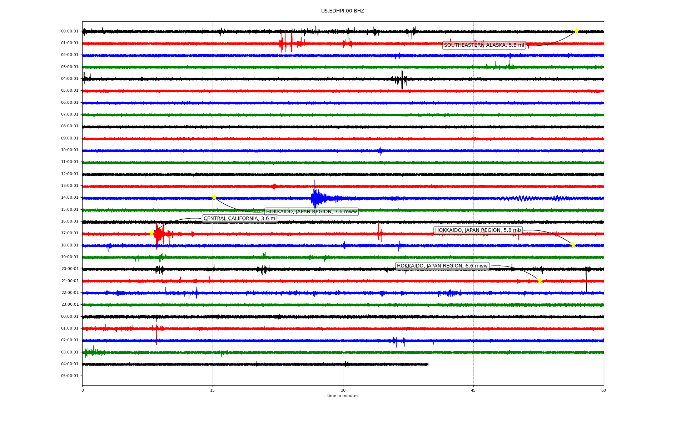Click the HOKKAIDO, JAPAN REGION, 5.8 mb label
The width and height of the screenshot is (686, 428).
[x=478, y=230]
